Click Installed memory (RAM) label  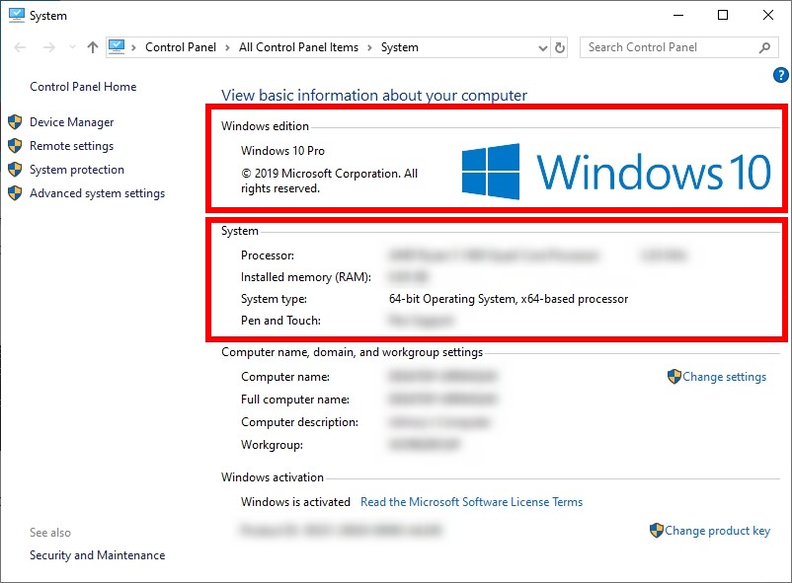pyautogui.click(x=306, y=277)
